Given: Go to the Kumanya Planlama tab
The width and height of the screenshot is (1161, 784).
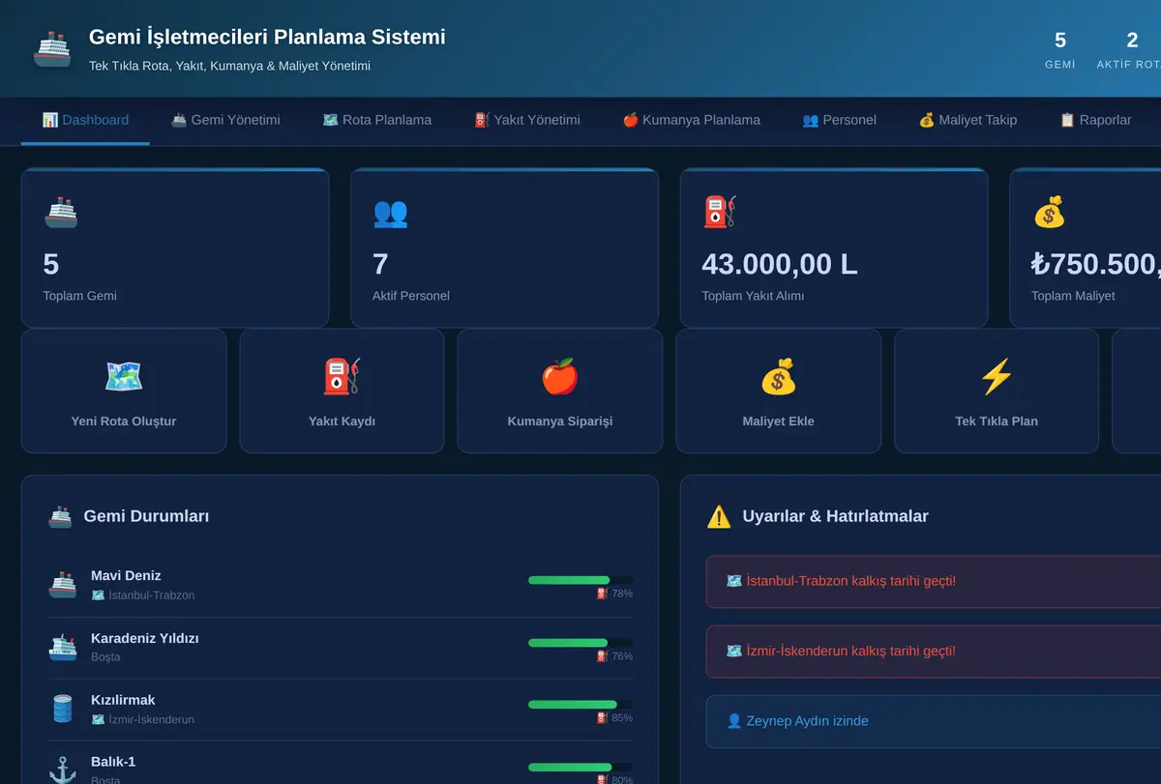Looking at the screenshot, I should coord(691,120).
